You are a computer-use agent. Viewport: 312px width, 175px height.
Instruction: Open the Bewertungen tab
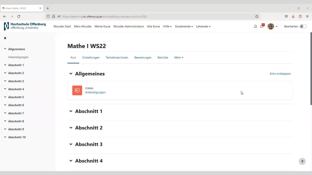(143, 58)
